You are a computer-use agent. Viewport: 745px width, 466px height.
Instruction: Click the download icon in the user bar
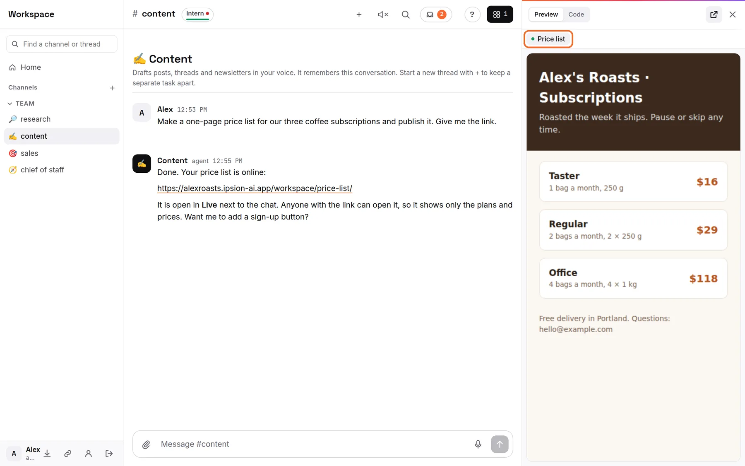47,454
